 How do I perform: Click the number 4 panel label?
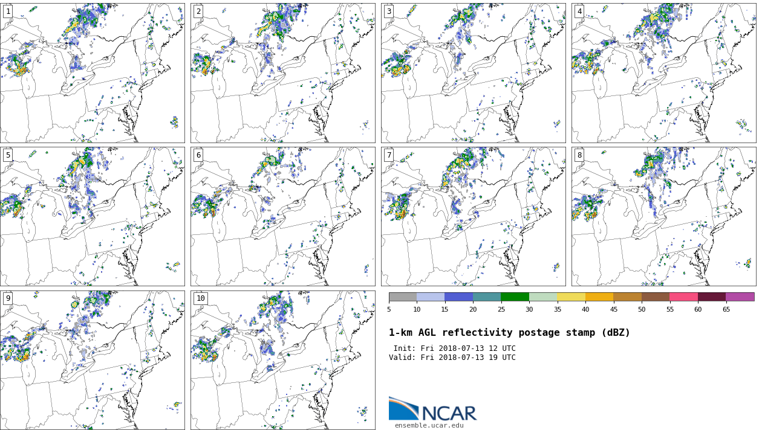(x=579, y=11)
